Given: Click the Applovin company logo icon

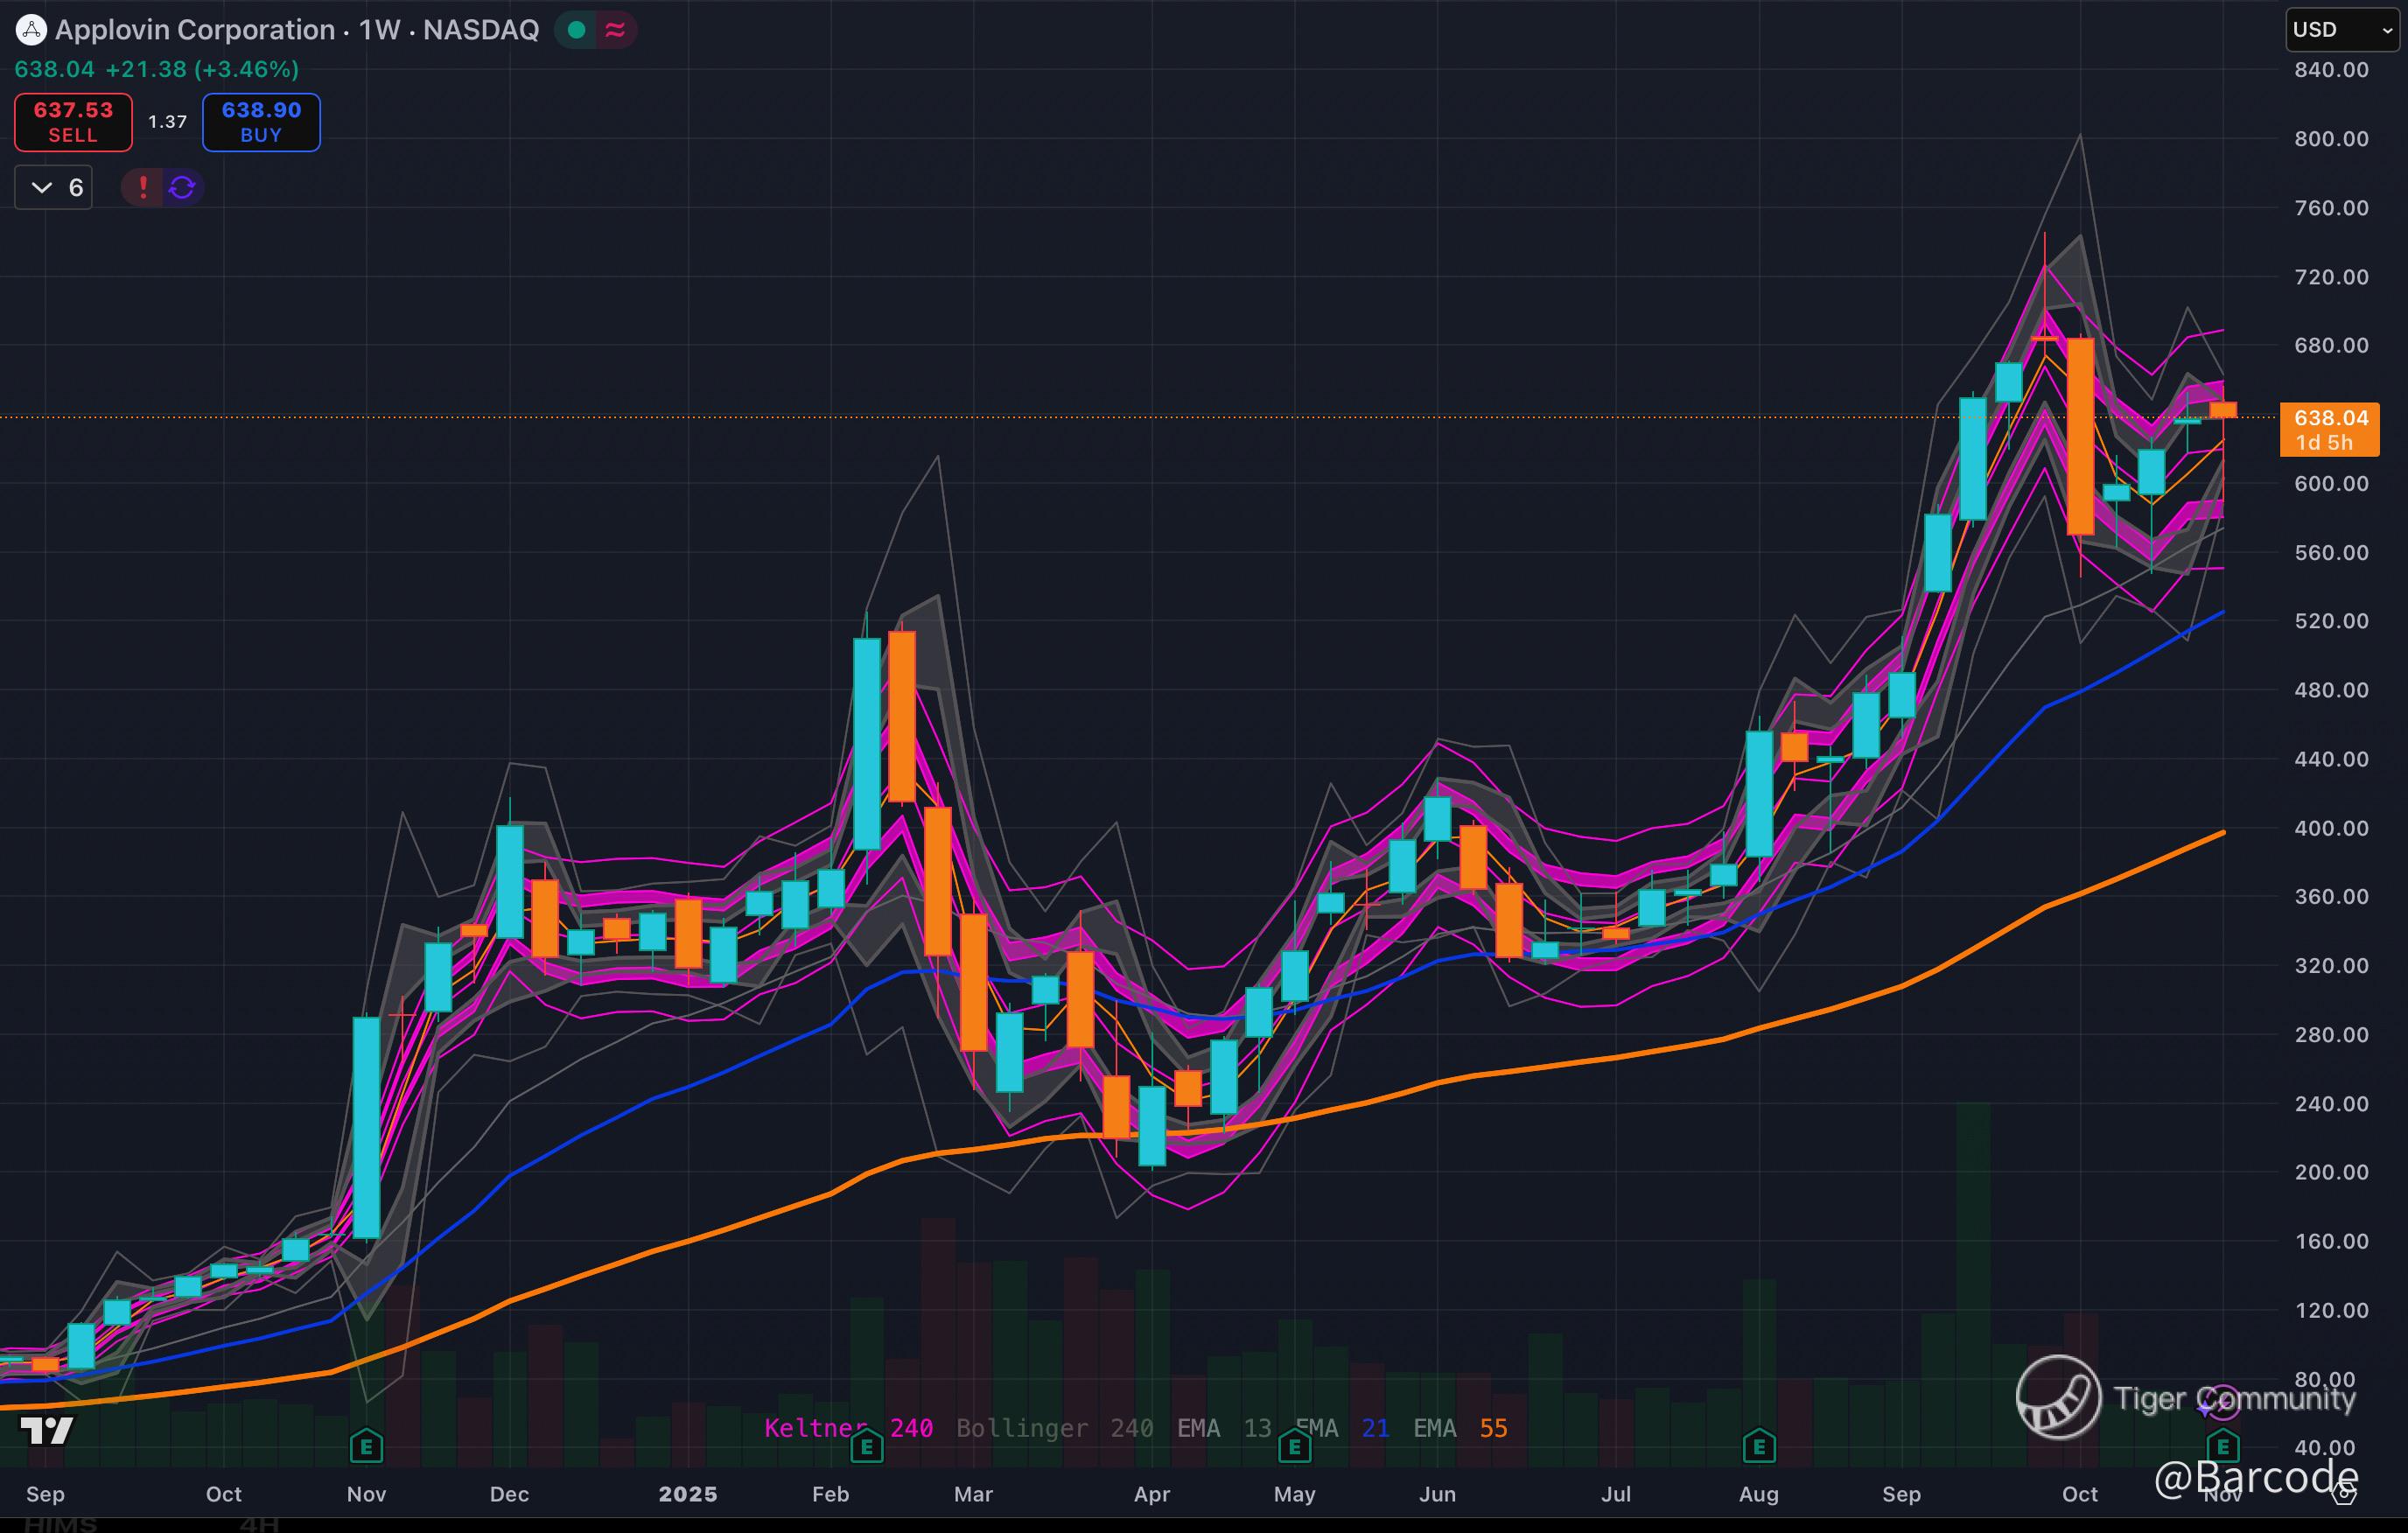Looking at the screenshot, I should 31,30.
